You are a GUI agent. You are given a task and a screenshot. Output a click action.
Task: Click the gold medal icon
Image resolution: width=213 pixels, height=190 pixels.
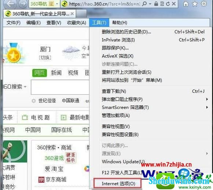[x=13, y=53]
